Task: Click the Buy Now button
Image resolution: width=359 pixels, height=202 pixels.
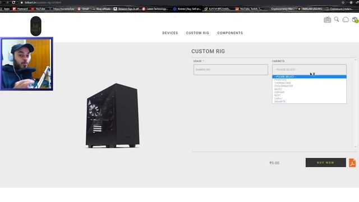Action: [x=325, y=163]
